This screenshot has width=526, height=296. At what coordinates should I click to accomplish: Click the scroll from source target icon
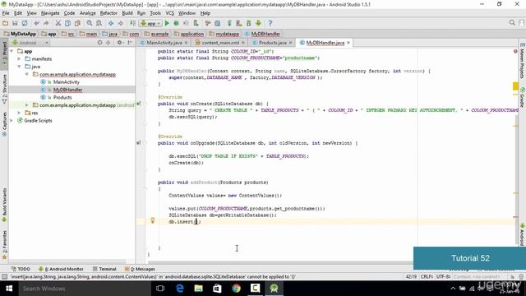pos(99,43)
